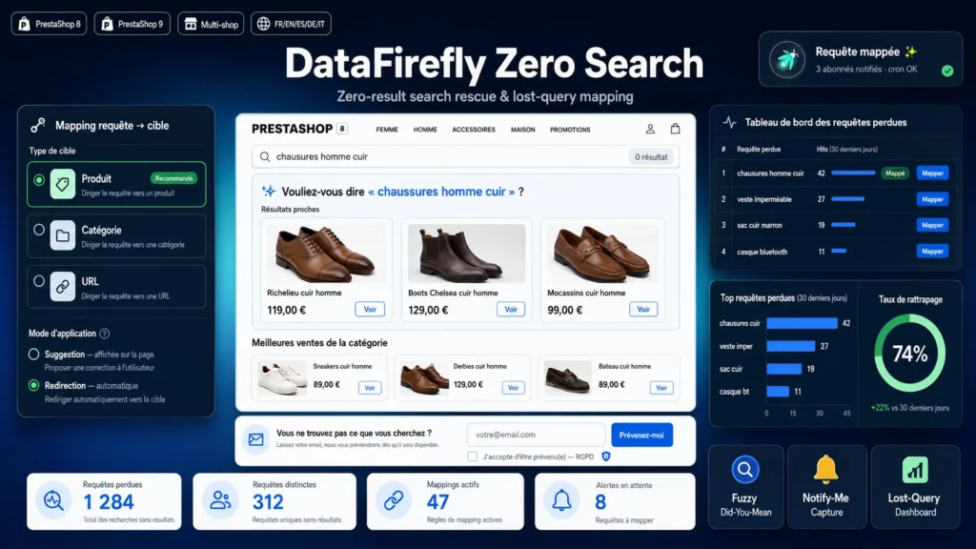Click the Notify-Me Capture bell icon
Screen dimensions: 976x549
tap(826, 469)
